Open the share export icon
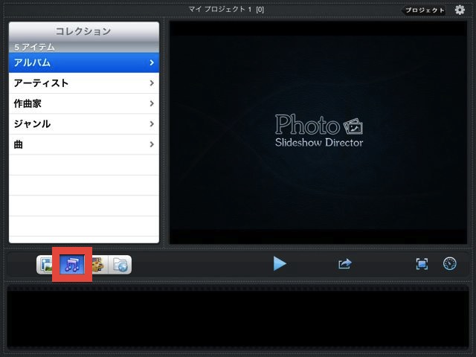Screen dimensions: 476x357 click(345, 263)
